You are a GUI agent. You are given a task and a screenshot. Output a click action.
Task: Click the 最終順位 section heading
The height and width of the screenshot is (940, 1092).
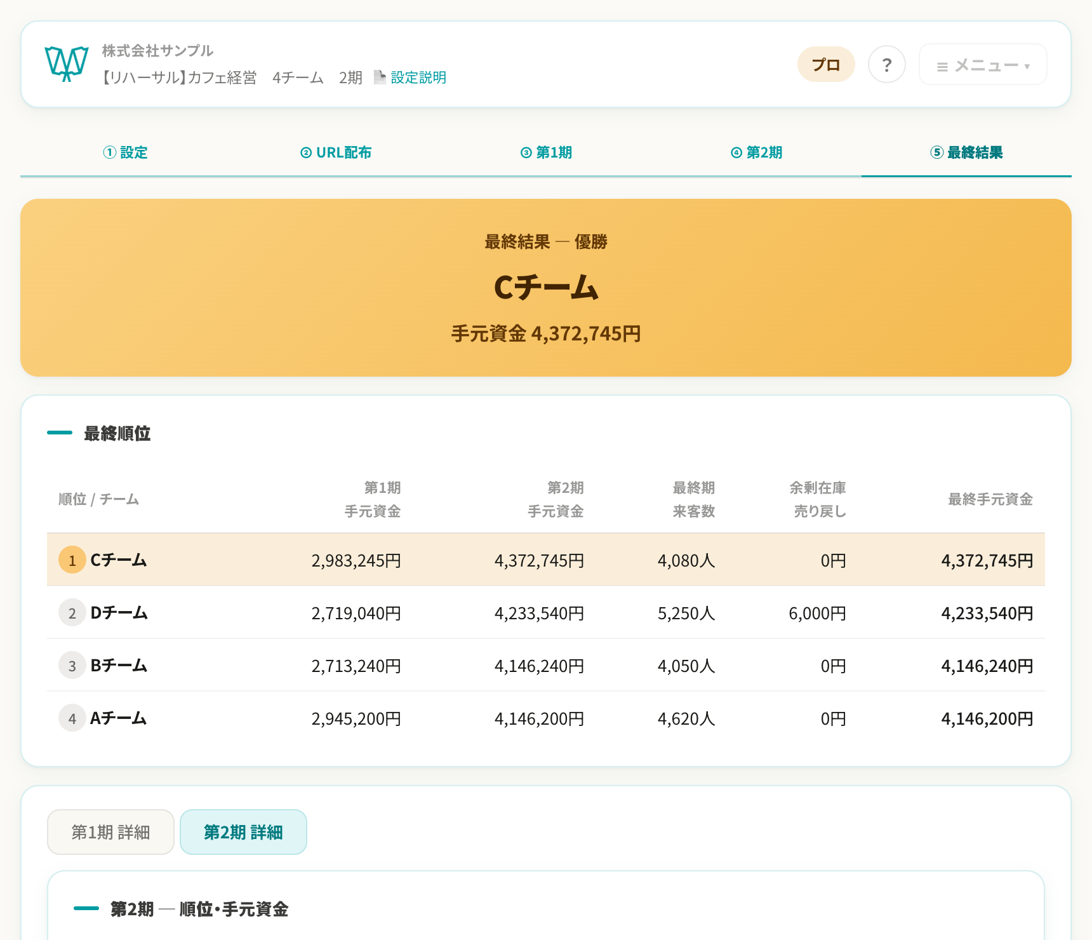point(117,433)
